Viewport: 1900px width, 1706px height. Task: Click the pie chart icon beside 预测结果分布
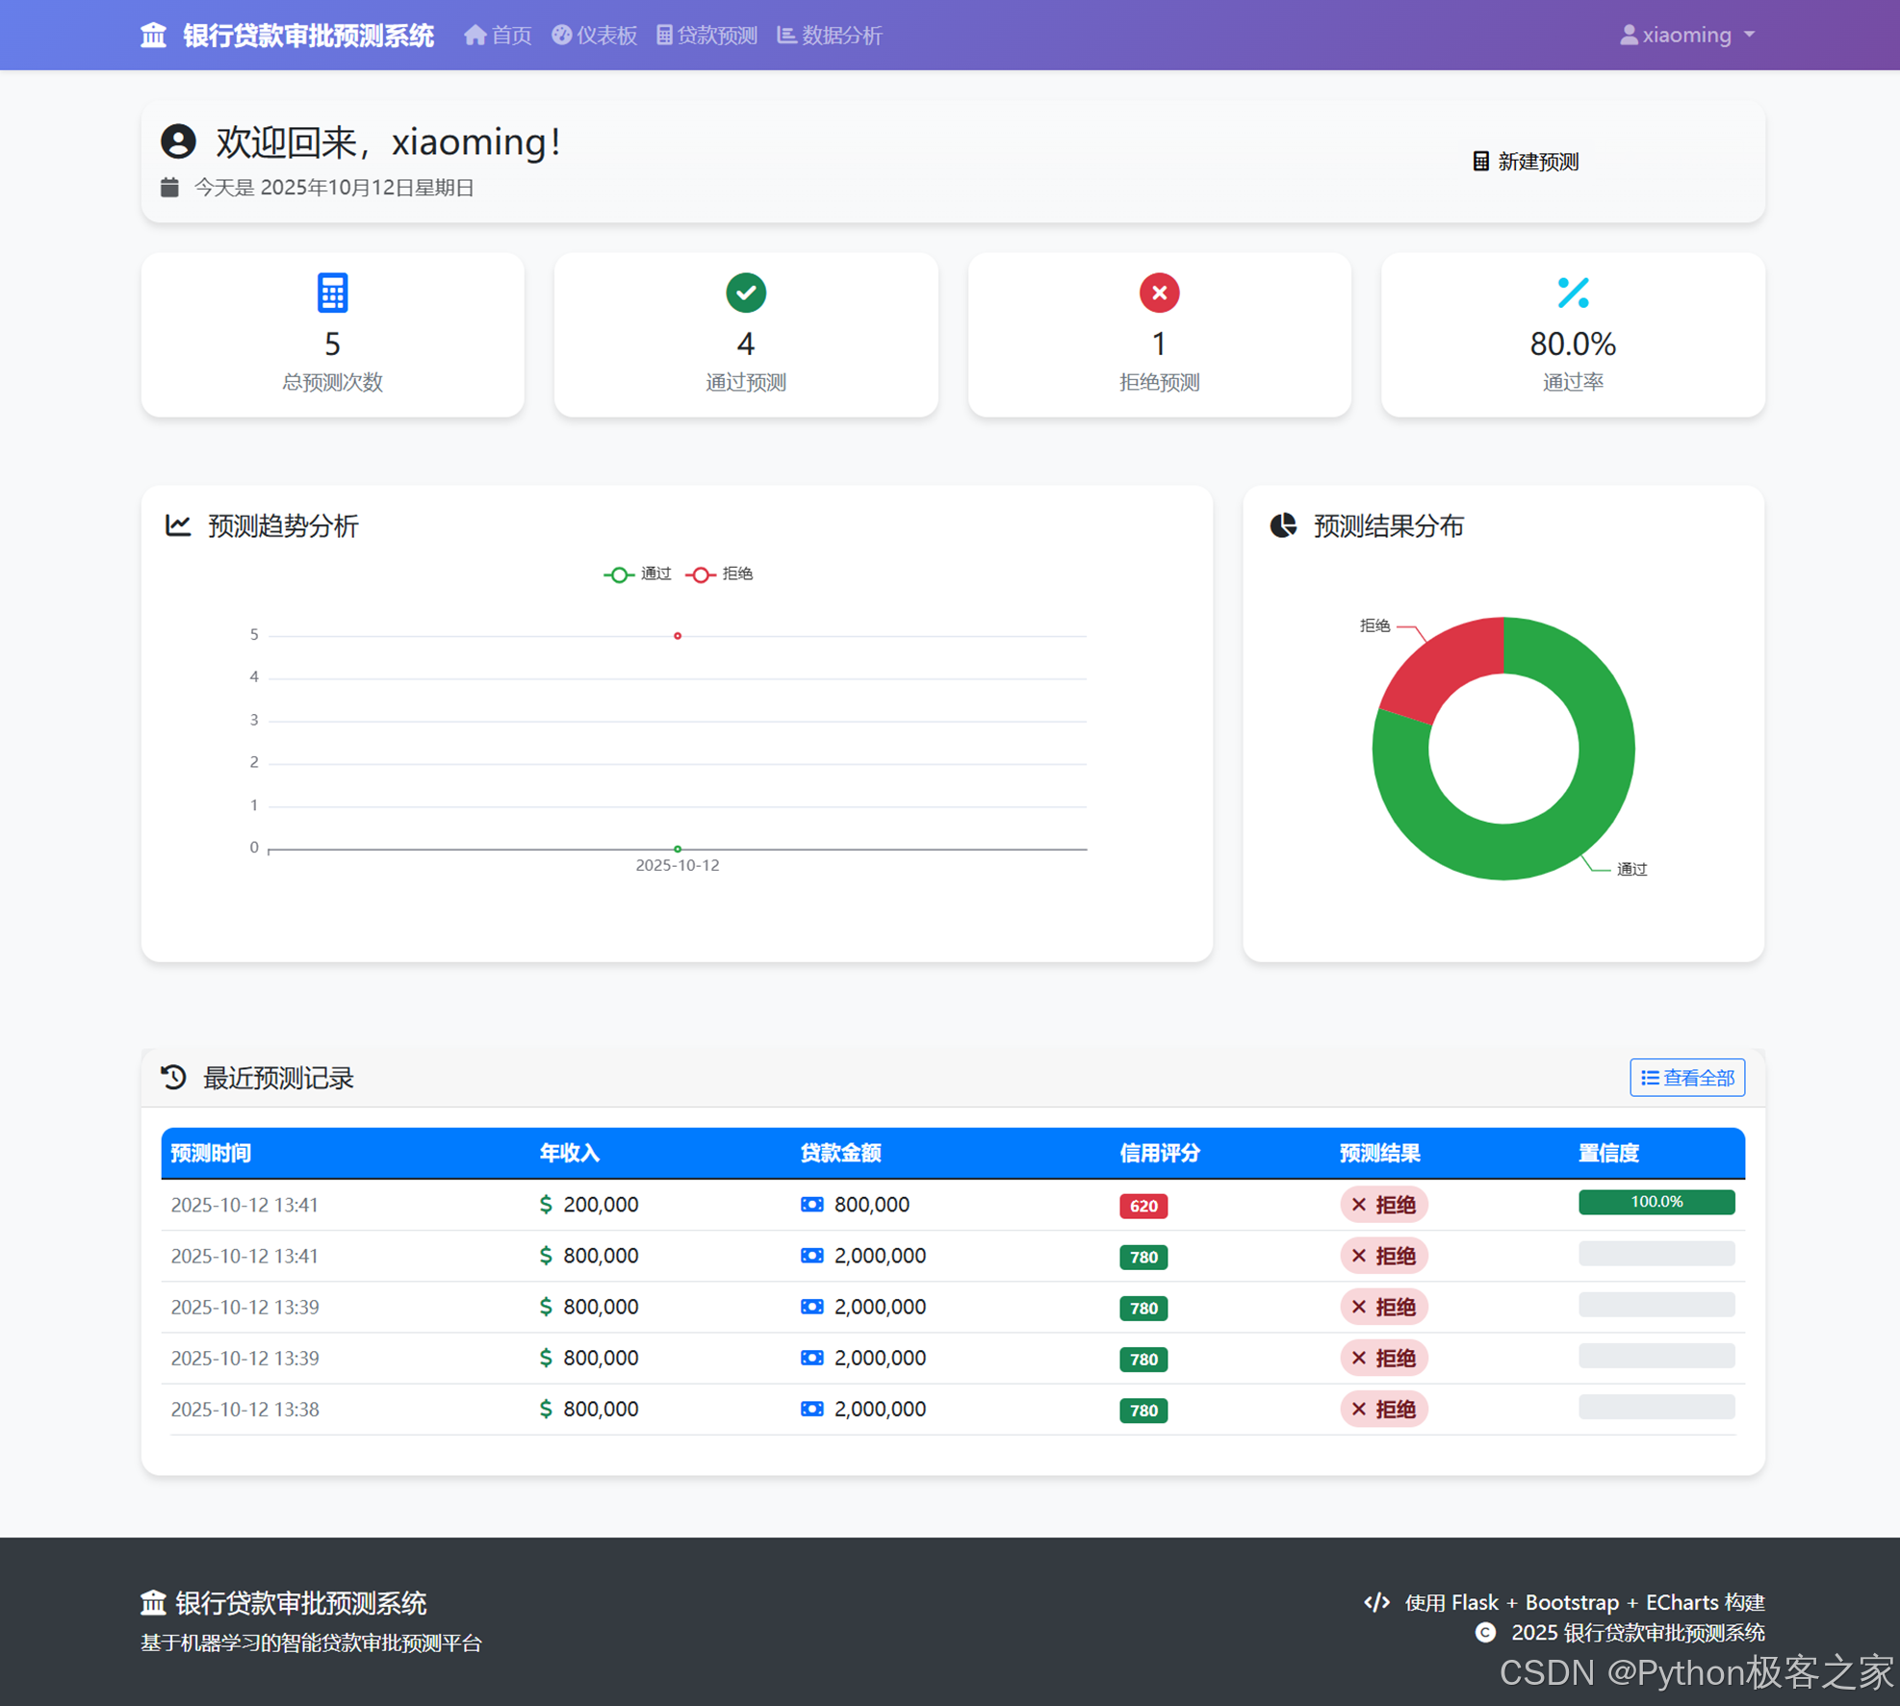(x=1283, y=525)
